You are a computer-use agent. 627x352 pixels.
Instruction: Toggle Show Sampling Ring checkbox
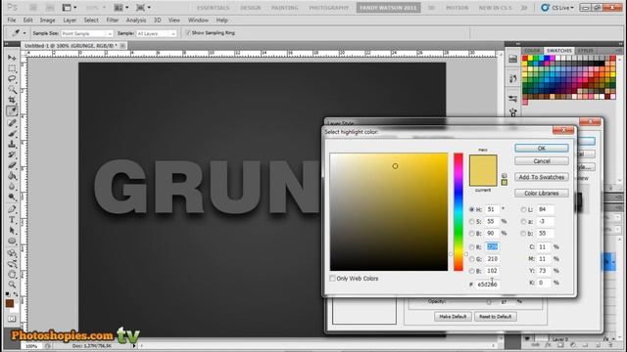click(188, 33)
